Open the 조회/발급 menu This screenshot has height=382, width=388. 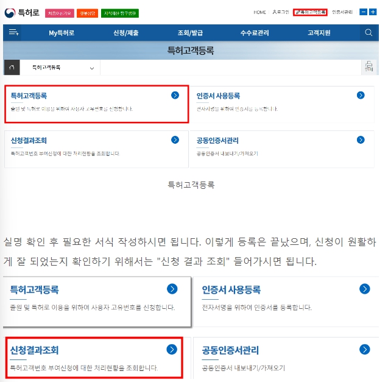click(190, 33)
